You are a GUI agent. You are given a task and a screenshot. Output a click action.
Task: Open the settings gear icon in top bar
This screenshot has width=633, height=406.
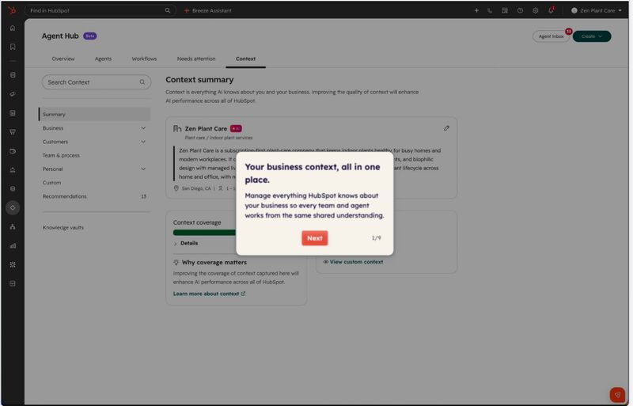click(536, 10)
